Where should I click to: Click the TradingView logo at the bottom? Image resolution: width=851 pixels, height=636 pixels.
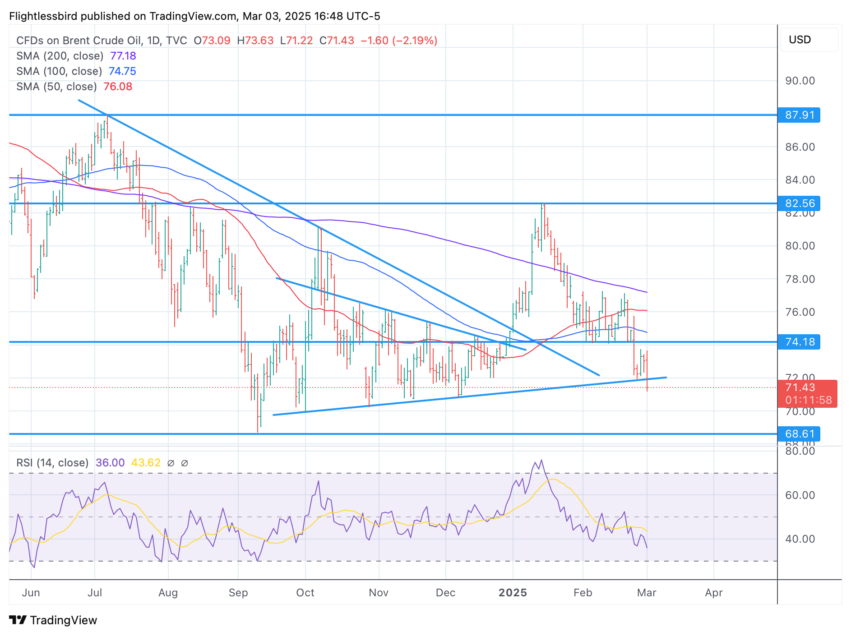click(53, 620)
